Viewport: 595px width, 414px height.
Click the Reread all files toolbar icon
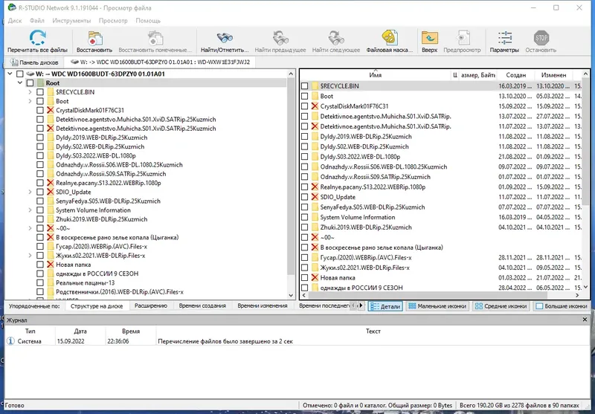(37, 38)
